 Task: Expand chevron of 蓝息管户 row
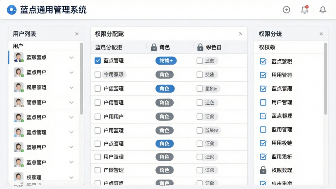click(71, 162)
